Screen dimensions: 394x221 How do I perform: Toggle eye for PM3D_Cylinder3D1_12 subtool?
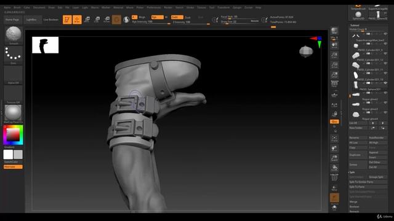(385, 53)
